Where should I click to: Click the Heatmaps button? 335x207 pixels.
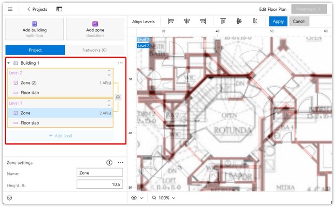click(x=309, y=9)
